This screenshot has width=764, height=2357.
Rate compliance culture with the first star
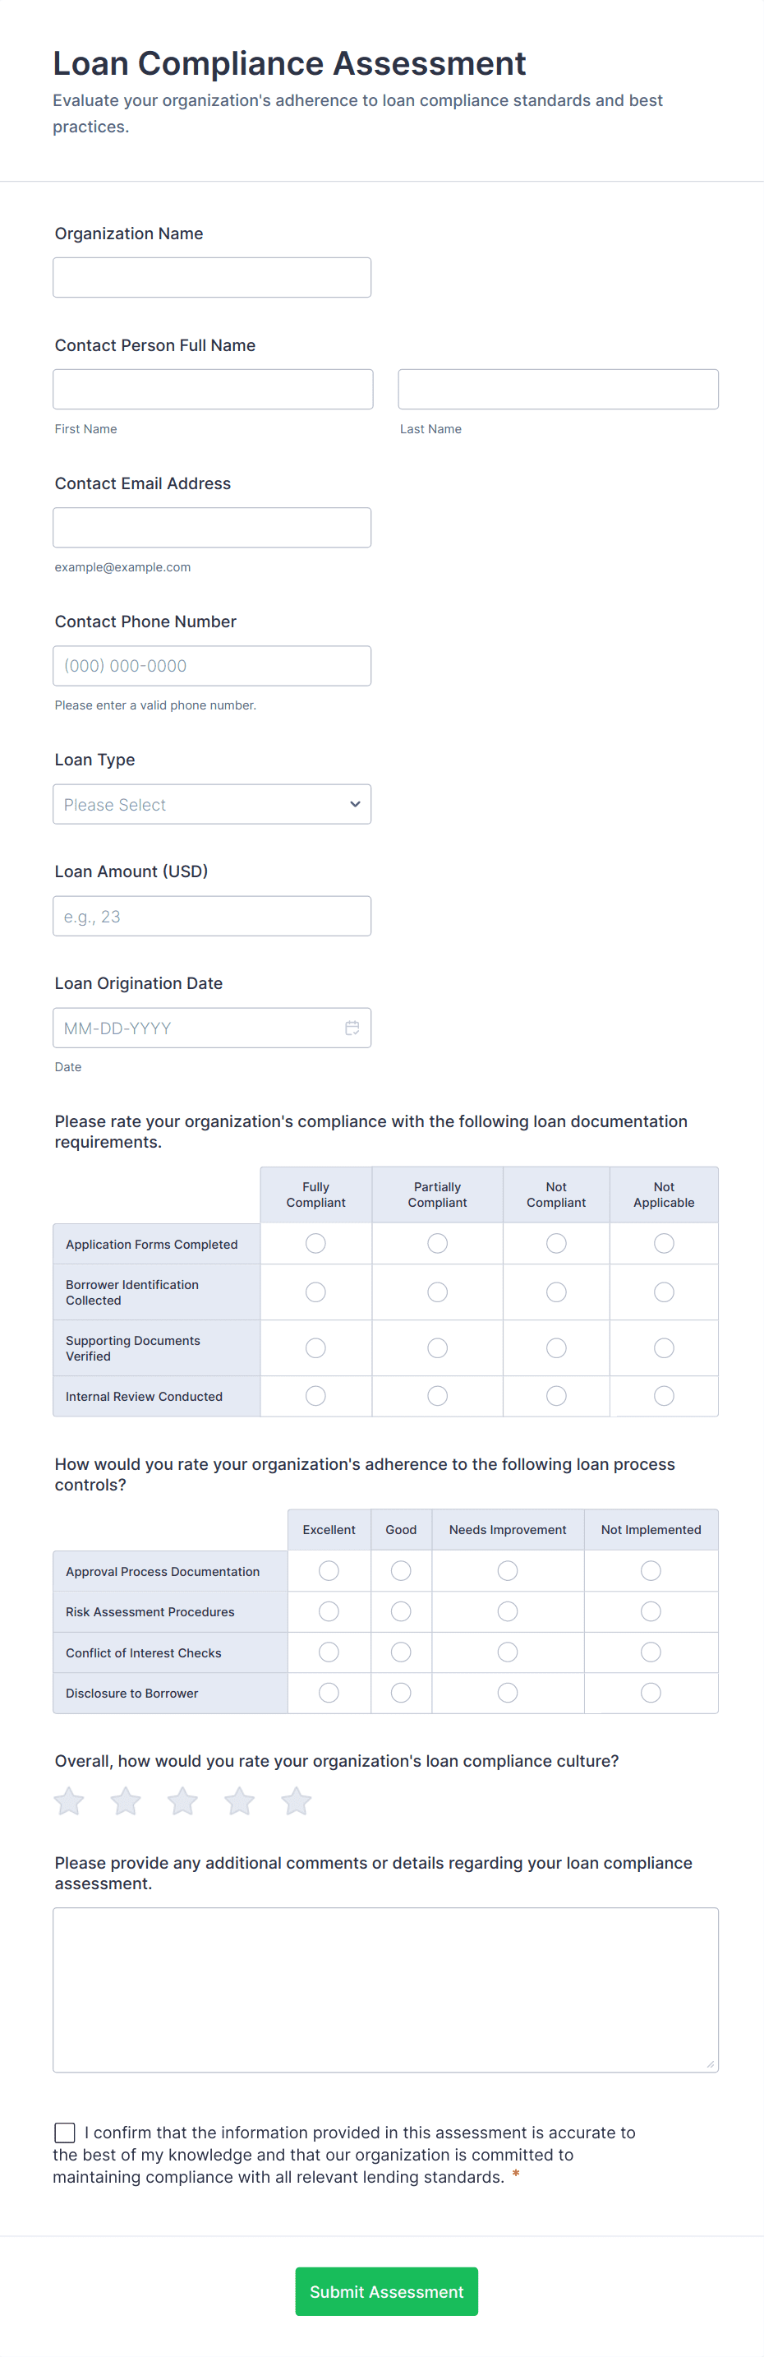[x=70, y=1800]
